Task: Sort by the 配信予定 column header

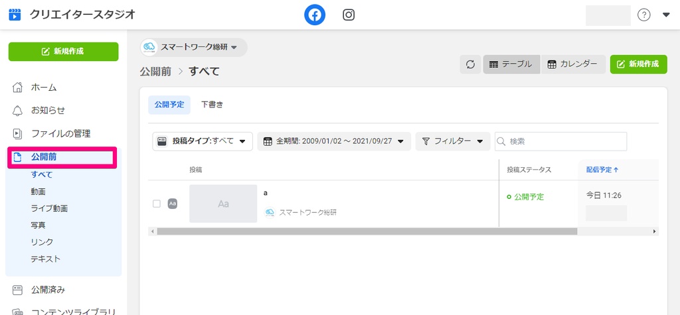Action: pos(602,170)
